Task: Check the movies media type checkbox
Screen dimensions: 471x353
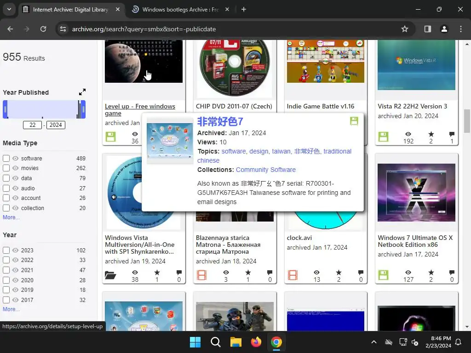Action: [6, 168]
